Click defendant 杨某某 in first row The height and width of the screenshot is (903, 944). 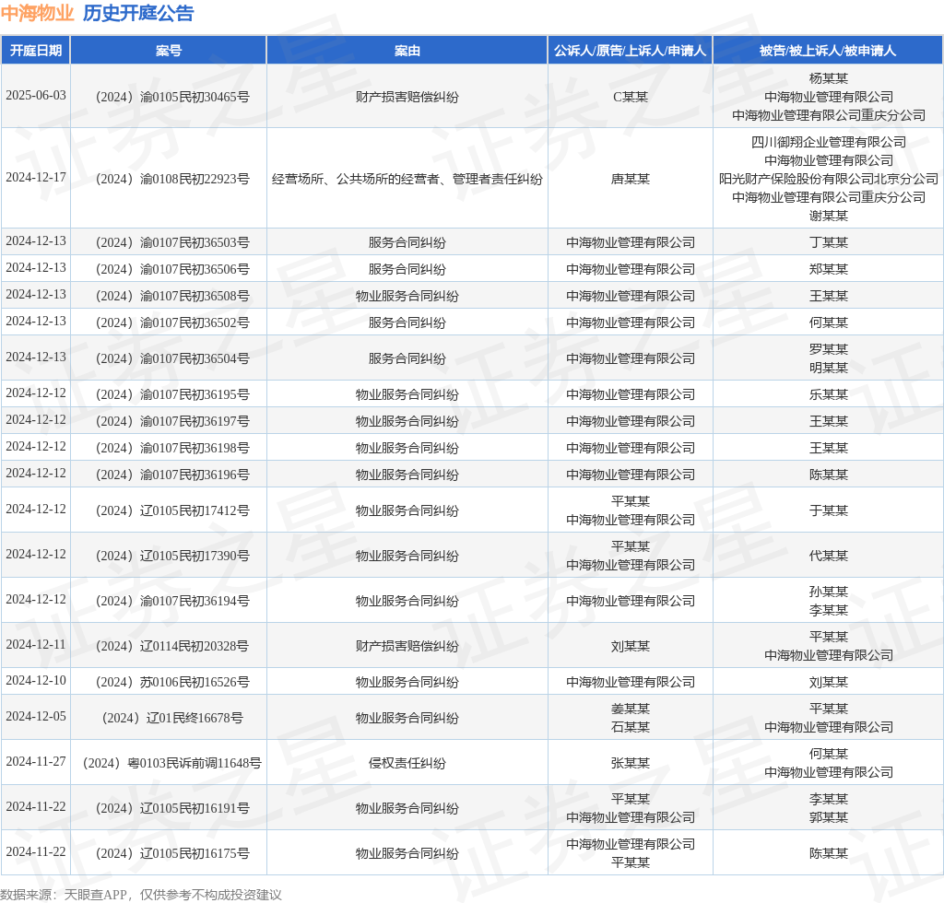tap(829, 78)
